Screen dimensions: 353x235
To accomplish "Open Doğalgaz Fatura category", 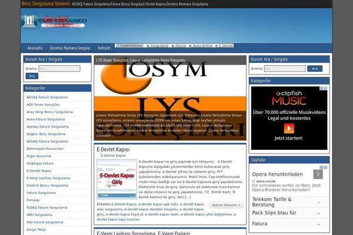I will coord(40,163).
